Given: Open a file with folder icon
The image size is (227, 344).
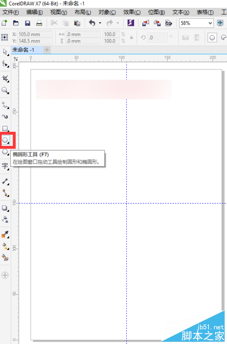Looking at the screenshot, I should click(x=16, y=23).
